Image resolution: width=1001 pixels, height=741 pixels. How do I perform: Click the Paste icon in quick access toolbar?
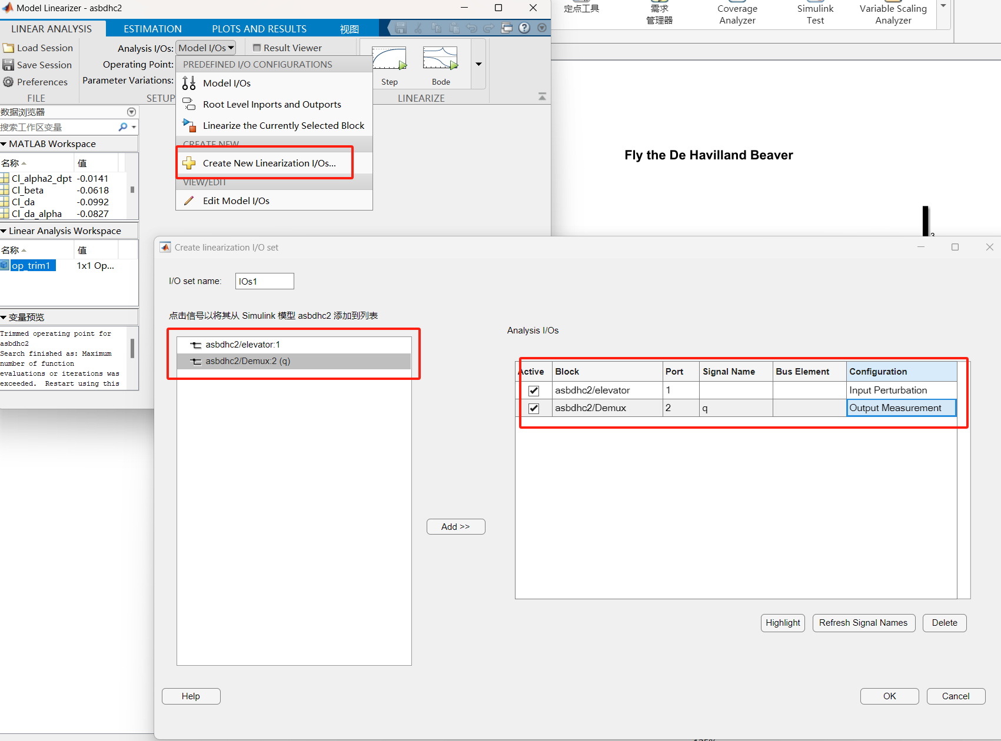(x=454, y=28)
